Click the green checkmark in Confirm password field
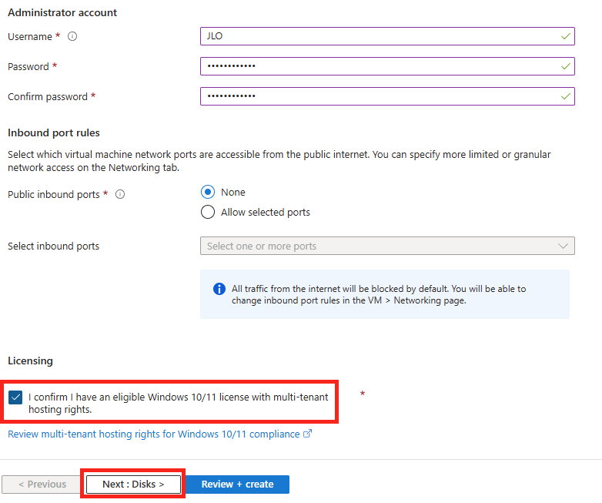602x503 pixels. (565, 96)
